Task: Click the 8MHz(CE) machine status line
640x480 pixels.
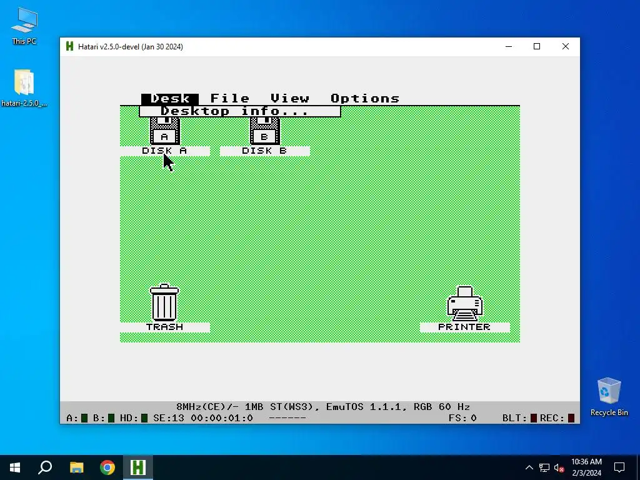Action: 323,407
